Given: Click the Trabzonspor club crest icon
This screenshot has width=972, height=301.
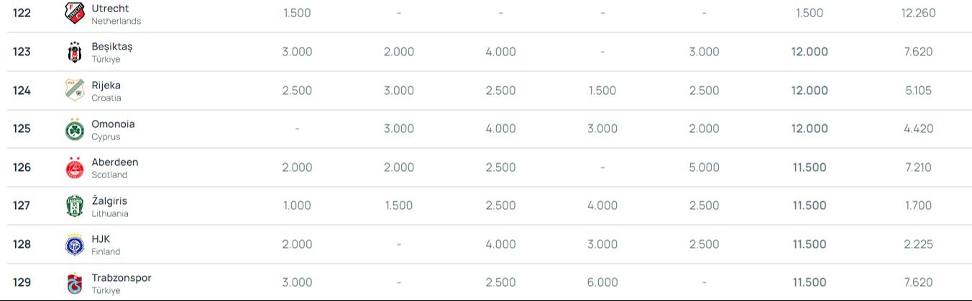Looking at the screenshot, I should (75, 283).
